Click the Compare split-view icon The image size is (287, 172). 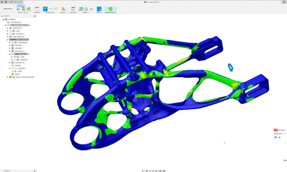pos(37,9)
